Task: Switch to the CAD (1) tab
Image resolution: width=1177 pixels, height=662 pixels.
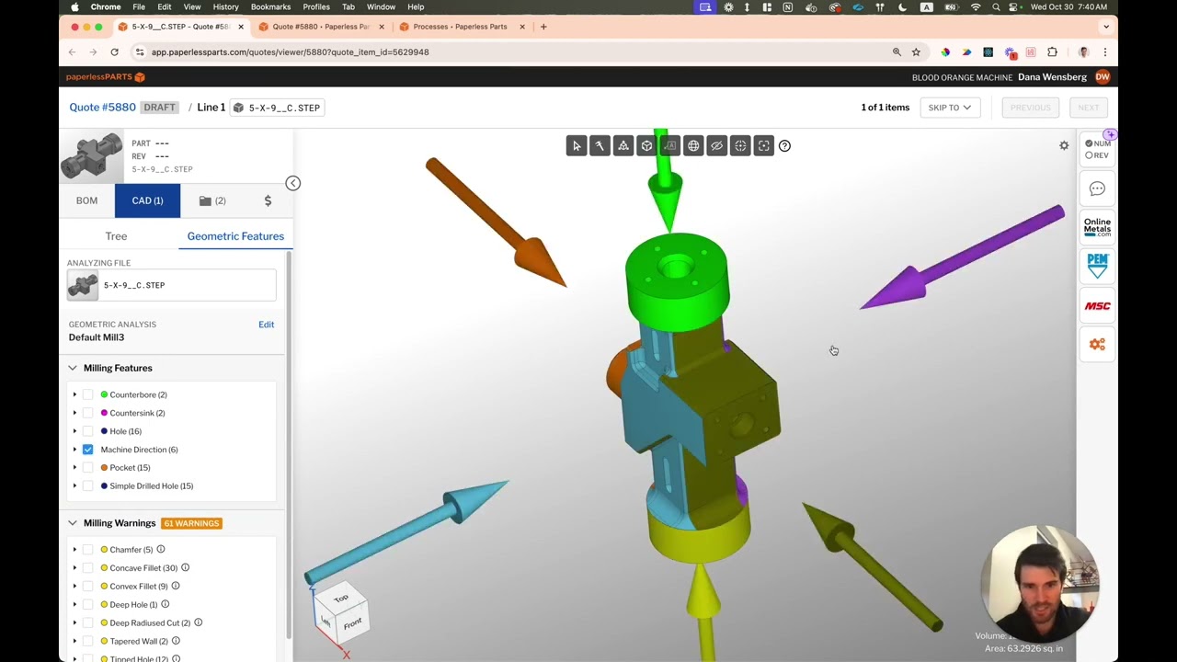Action: (x=147, y=200)
